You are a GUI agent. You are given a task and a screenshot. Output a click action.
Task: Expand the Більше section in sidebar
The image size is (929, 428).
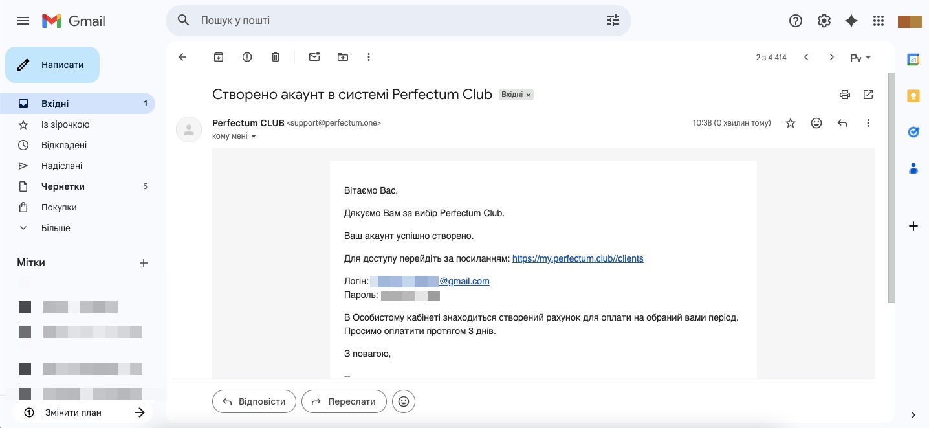click(56, 228)
